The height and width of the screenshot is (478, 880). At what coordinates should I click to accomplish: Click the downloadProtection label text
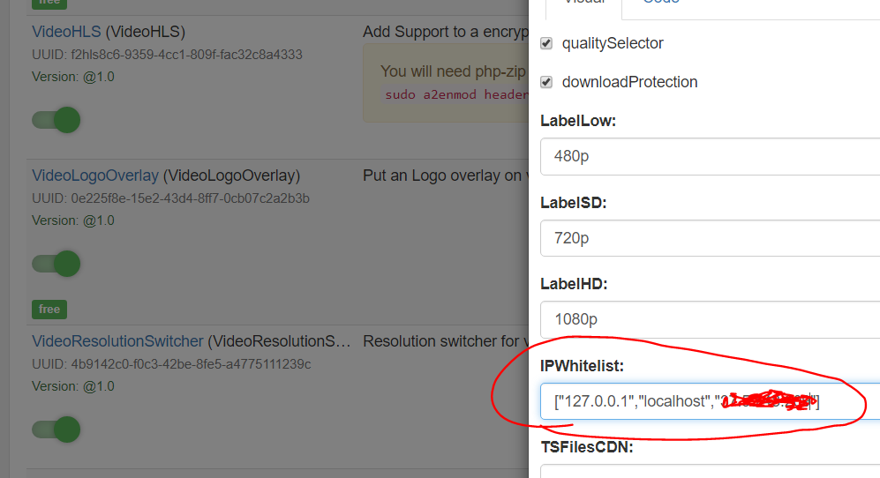629,82
